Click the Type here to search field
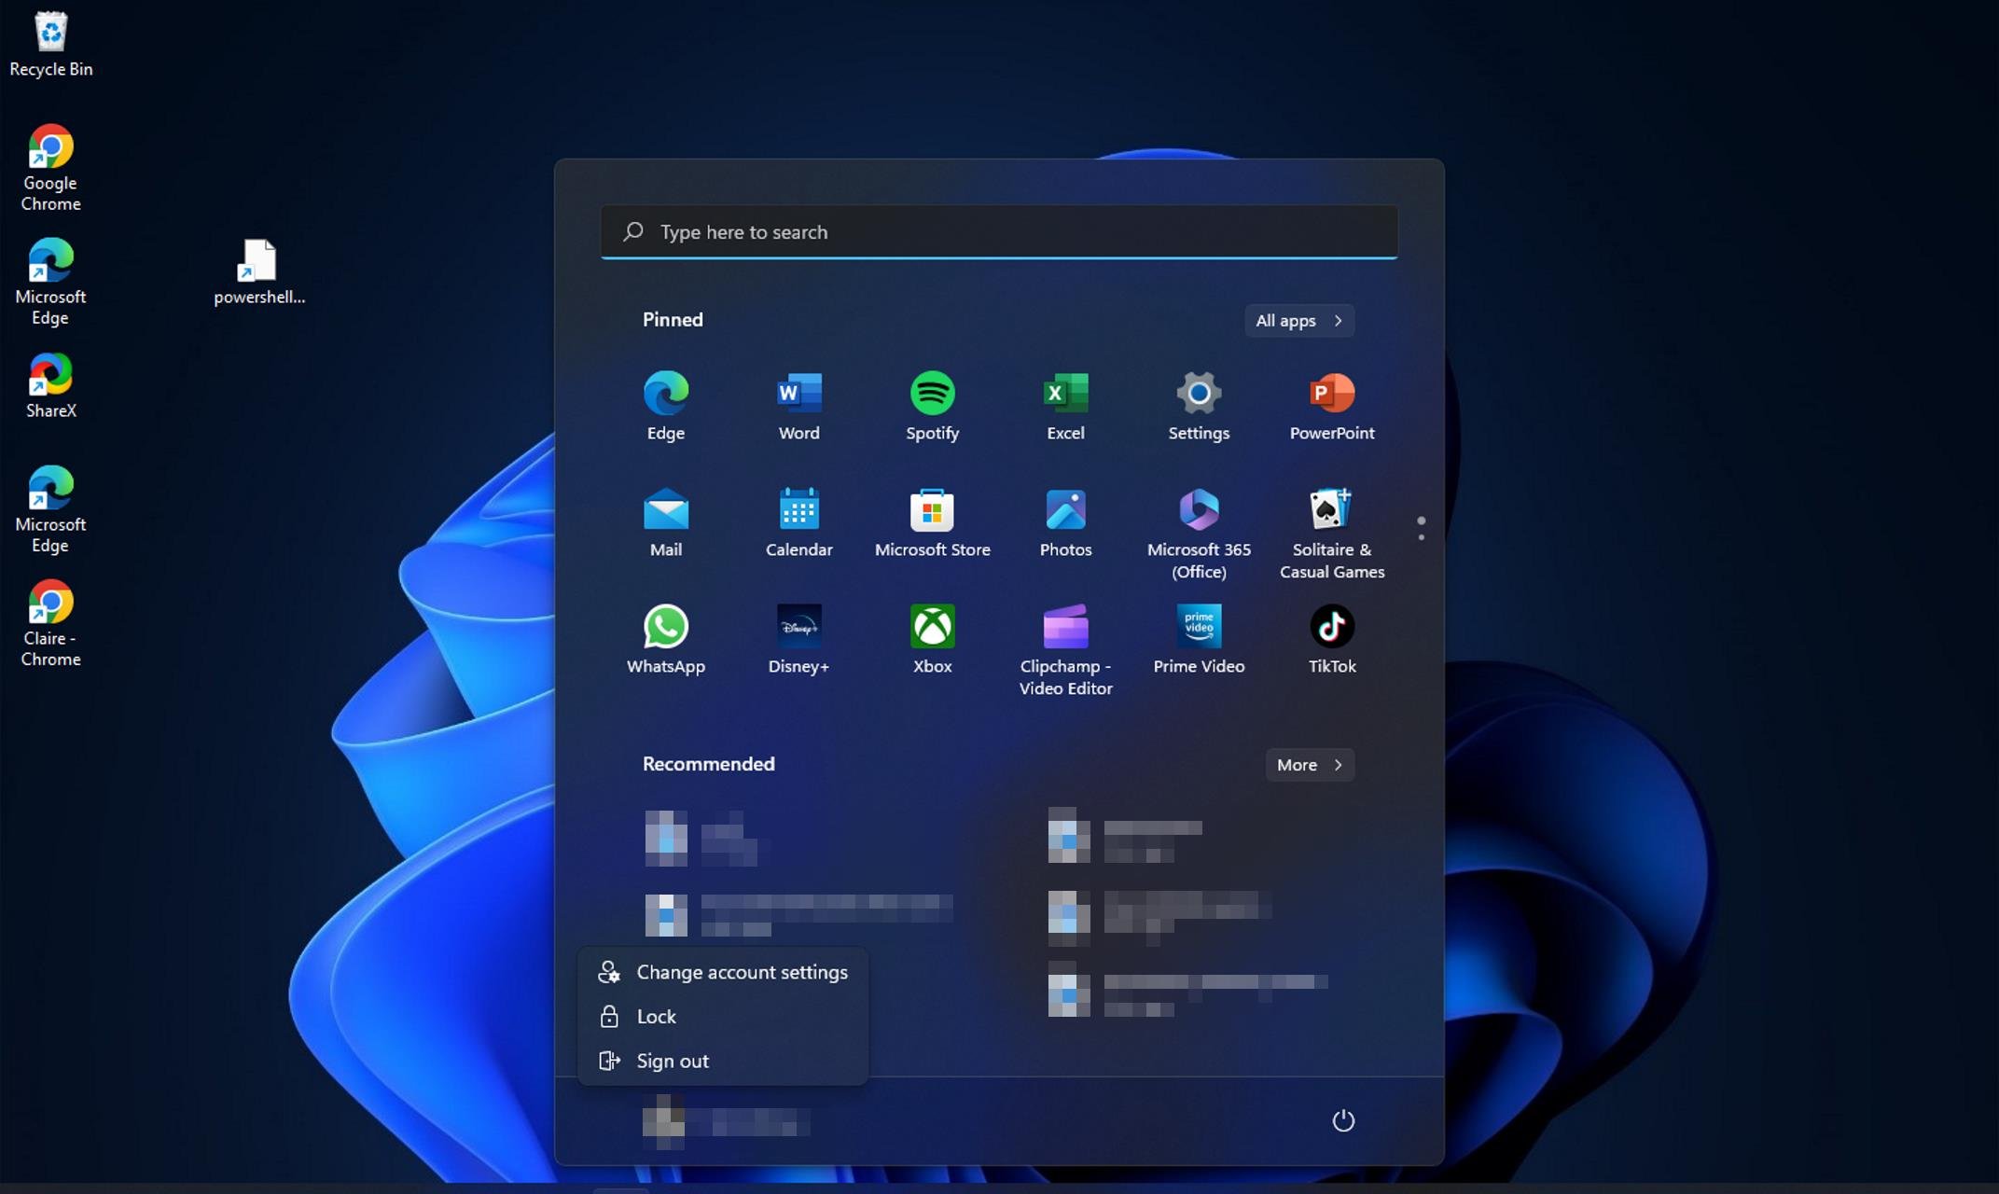 point(999,231)
